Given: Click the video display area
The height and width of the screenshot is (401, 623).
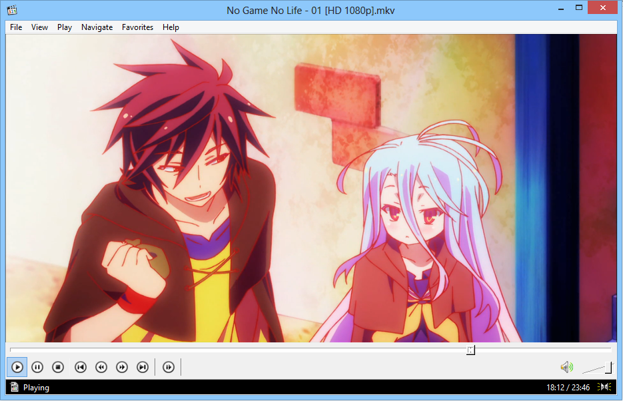Looking at the screenshot, I should (311, 188).
